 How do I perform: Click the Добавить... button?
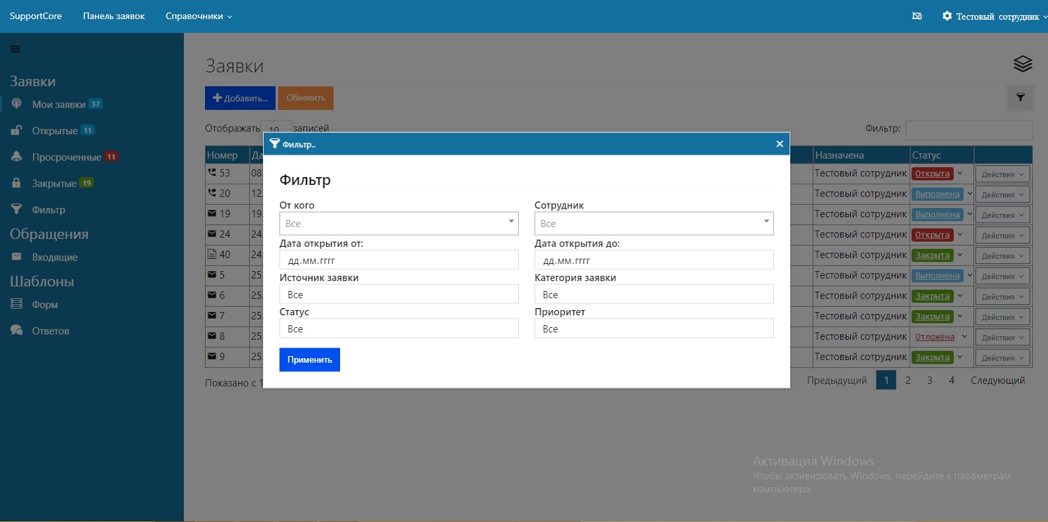pyautogui.click(x=240, y=98)
